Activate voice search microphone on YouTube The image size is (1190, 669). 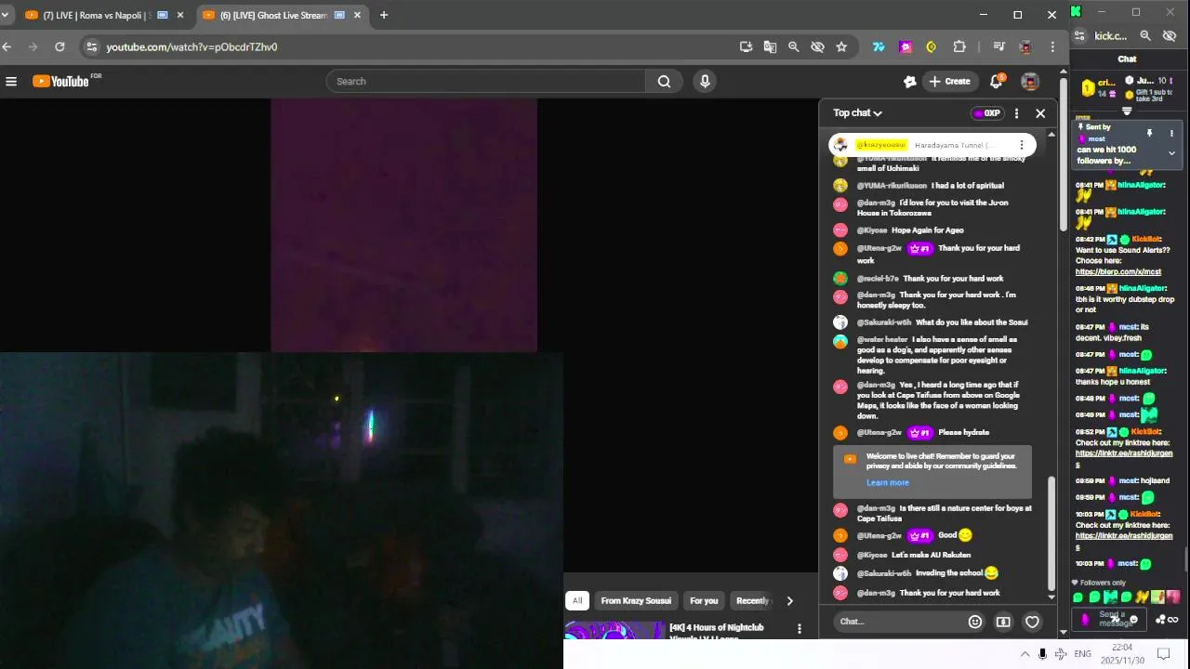[x=705, y=82]
